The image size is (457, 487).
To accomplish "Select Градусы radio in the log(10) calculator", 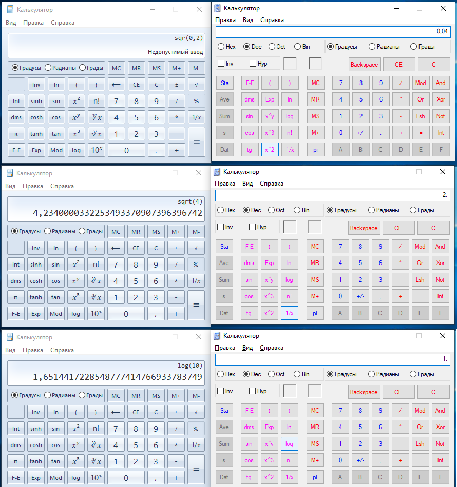I will click(26, 395).
